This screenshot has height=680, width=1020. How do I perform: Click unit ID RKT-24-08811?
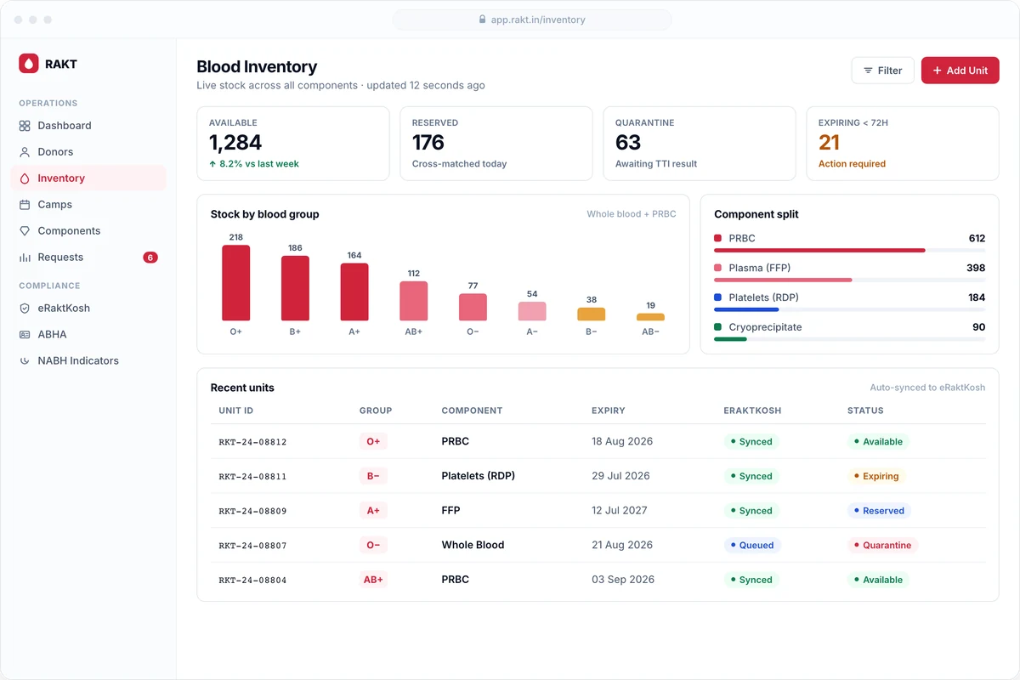pyautogui.click(x=252, y=477)
